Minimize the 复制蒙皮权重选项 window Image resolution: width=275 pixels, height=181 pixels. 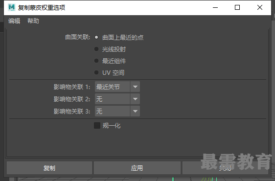pos(215,7)
